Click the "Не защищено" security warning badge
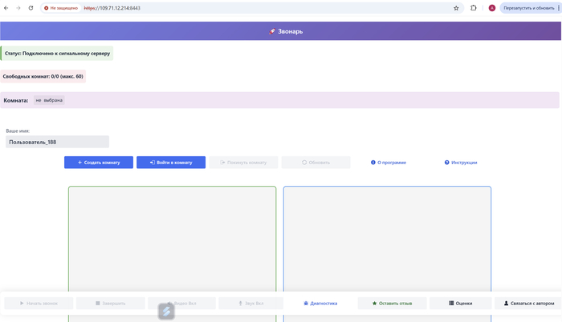This screenshot has height=322, width=562. (61, 8)
